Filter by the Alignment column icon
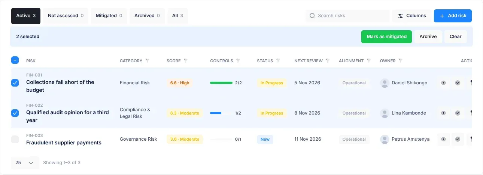Screen dimensions: 483x175 368,60
